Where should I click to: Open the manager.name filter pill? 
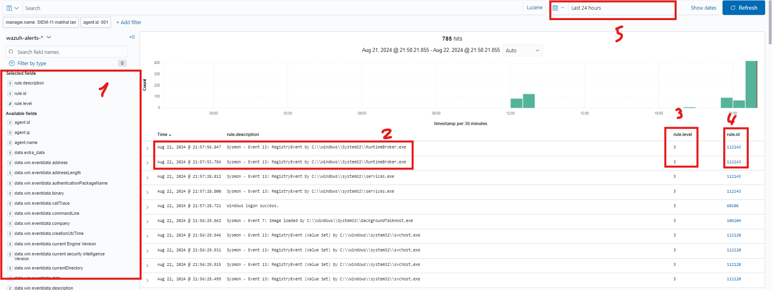coord(41,23)
